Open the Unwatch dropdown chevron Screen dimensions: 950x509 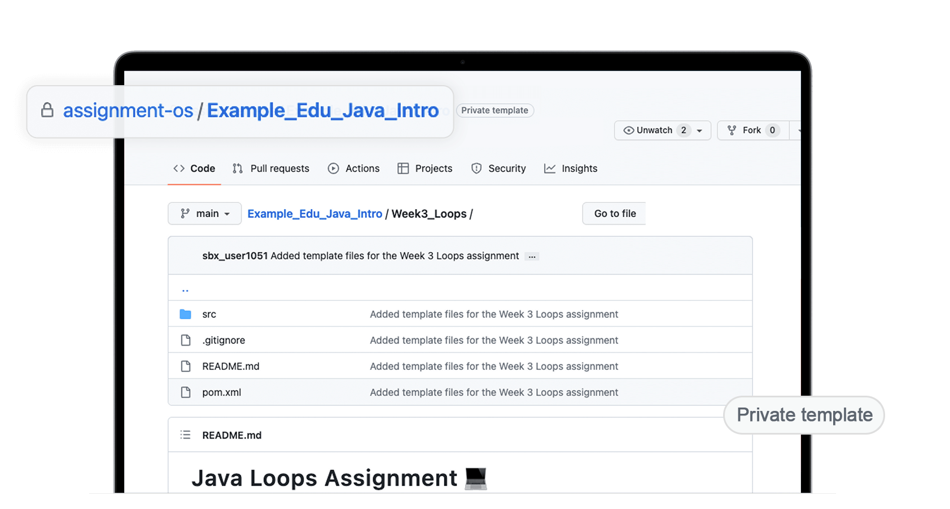(699, 130)
